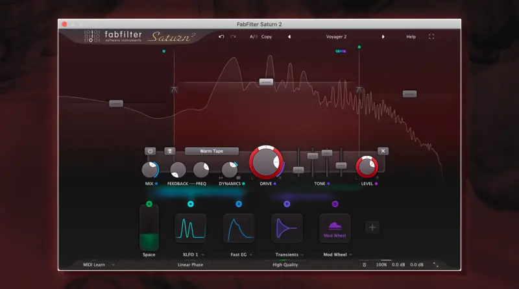Click the redo arrow icon
The width and height of the screenshot is (519, 289).
(x=234, y=36)
